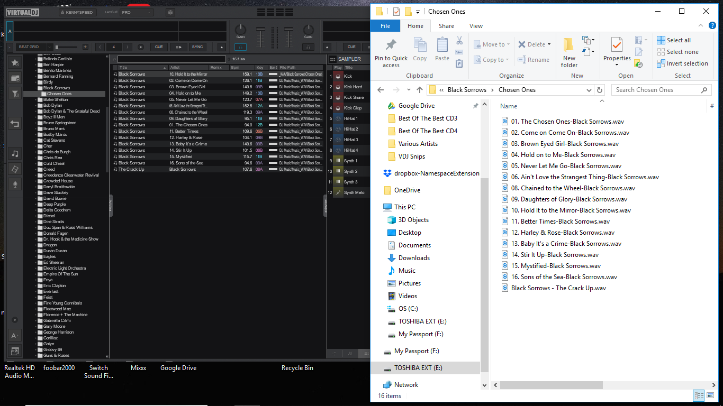Screen dimensions: 723x406
Task: Create a New folder in Explorer
Action: click(x=569, y=52)
